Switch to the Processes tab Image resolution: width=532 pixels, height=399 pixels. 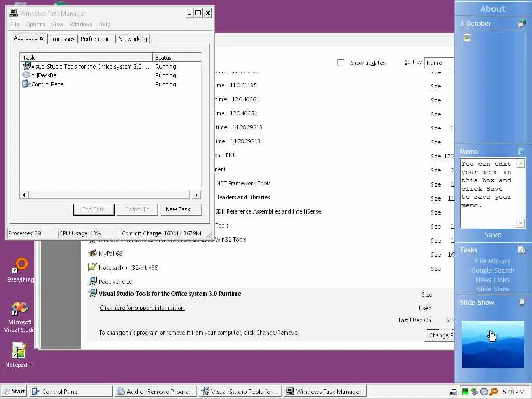tap(62, 39)
